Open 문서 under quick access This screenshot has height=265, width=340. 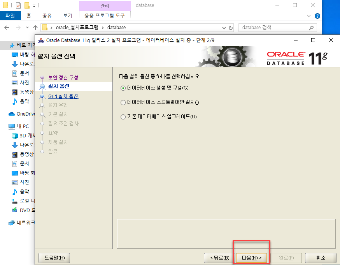coord(20,73)
